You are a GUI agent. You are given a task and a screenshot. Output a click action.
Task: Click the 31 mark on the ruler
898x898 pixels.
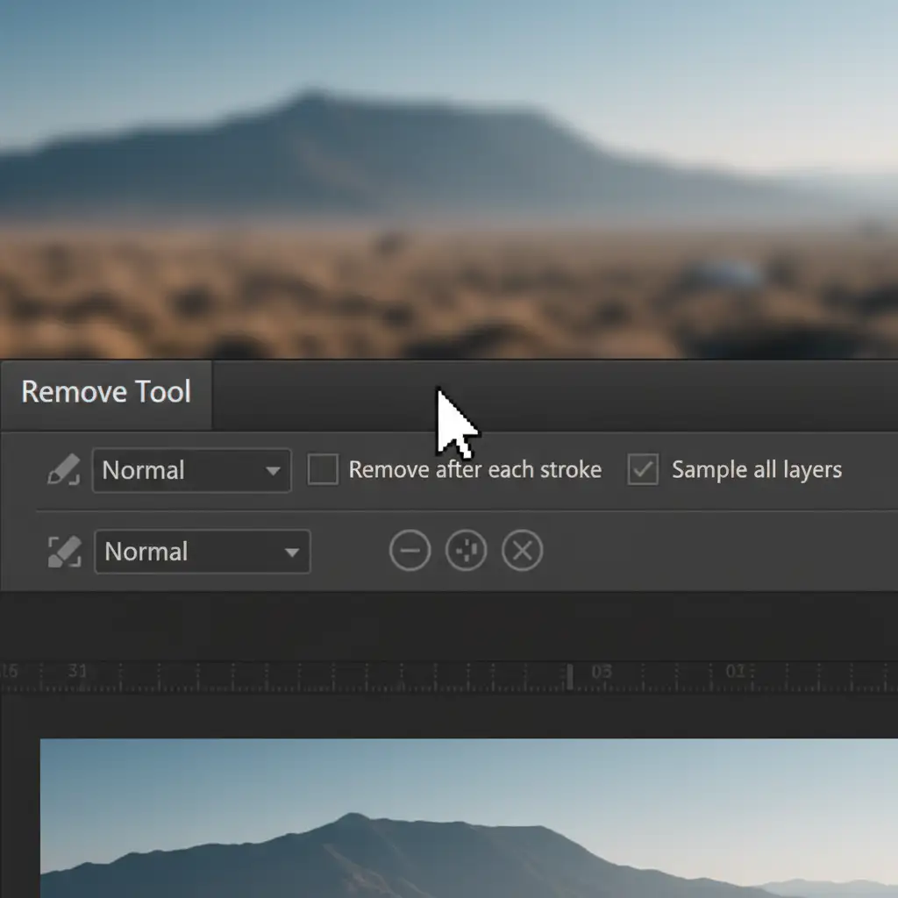pos(78,672)
